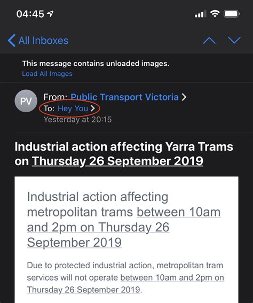Tap the cellular signal bars icon
This screenshot has height=303, width=253.
tap(200, 14)
